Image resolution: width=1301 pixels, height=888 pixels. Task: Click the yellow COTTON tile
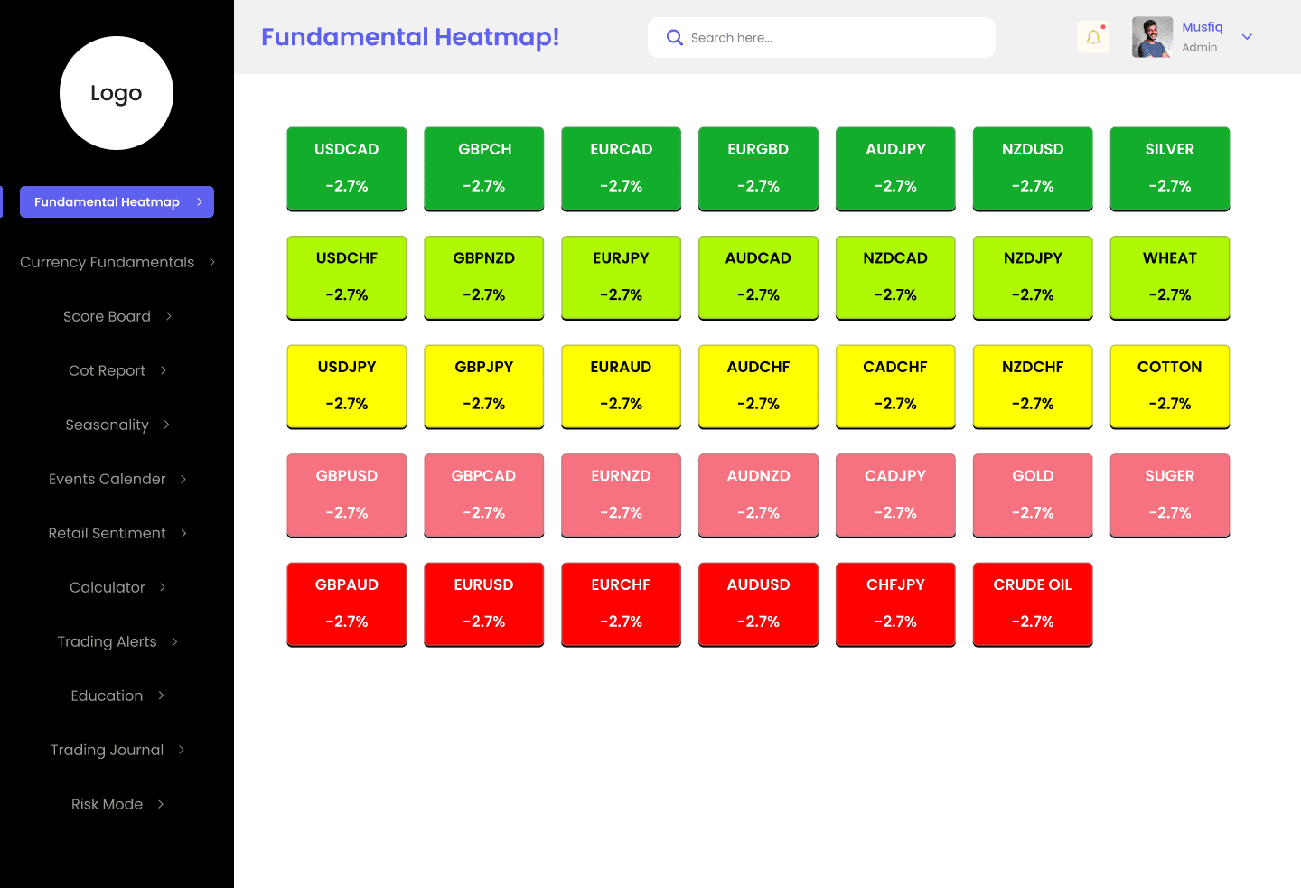[x=1169, y=387]
